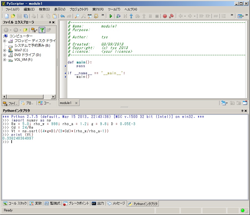Toggle the filter button in File Explorer
Viewport: 250px width, 215px height.
click(x=42, y=30)
